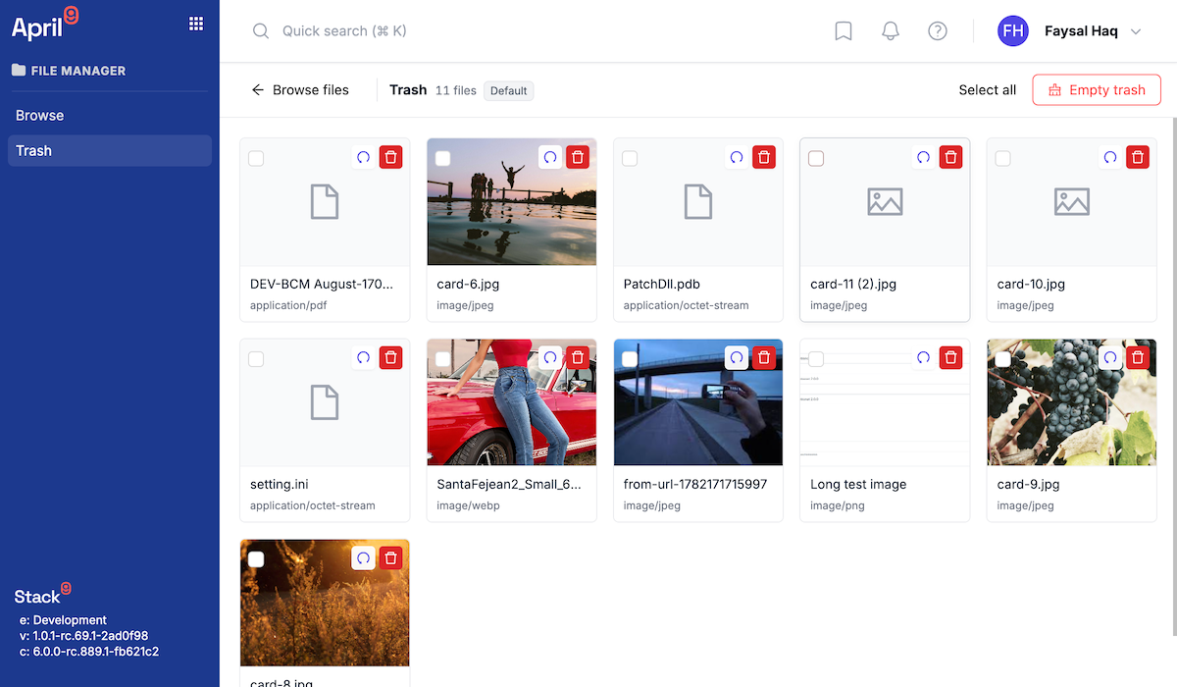This screenshot has width=1177, height=687.
Task: Delete card-10.jpg permanently
Action: click(x=1138, y=157)
